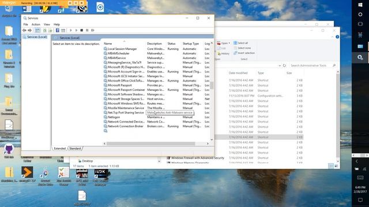Screen dimensions: 369x207
Task: Click the Services horizontal scrollbar right arrow
Action: pos(208,144)
